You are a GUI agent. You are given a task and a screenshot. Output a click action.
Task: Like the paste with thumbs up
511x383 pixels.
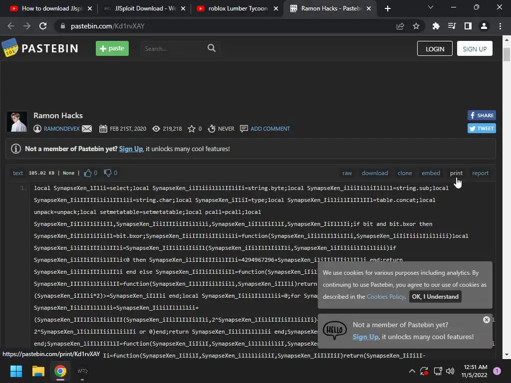click(88, 173)
